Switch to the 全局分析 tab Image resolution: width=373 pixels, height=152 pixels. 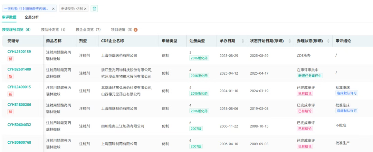coord(32,17)
